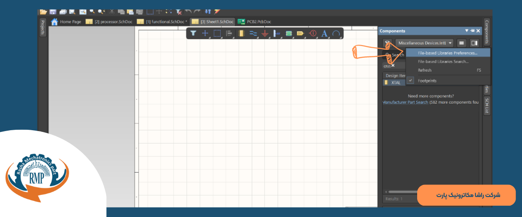Image resolution: width=522 pixels, height=217 pixels.
Task: Click the selection filter funnel icon
Action: (x=194, y=33)
